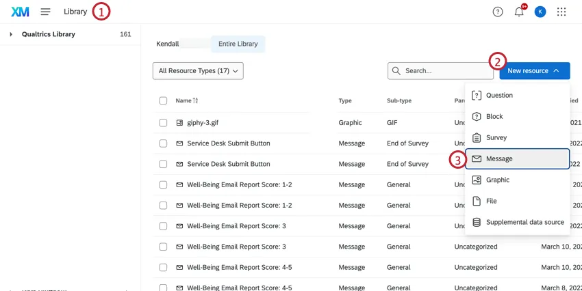
Task: Open the All Resource Types dropdown
Action: (198, 71)
